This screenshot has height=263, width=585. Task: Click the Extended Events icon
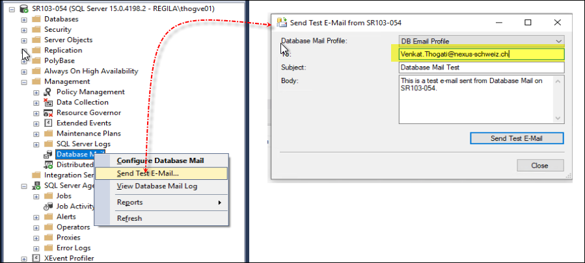pos(48,123)
